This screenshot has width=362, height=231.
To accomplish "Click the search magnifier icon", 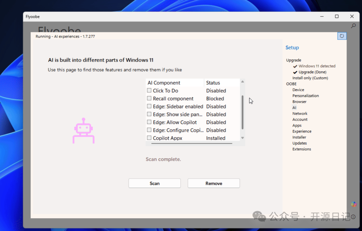I will tap(353, 26).
